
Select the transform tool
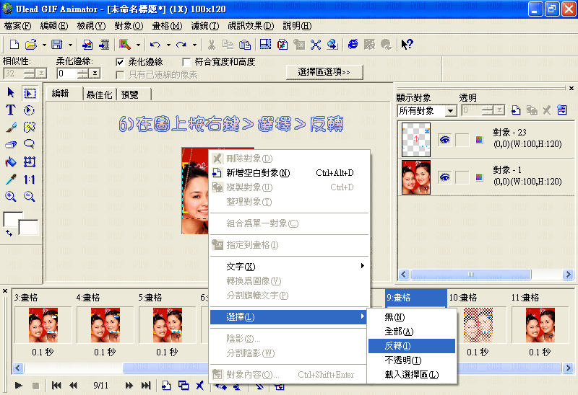[x=29, y=162]
